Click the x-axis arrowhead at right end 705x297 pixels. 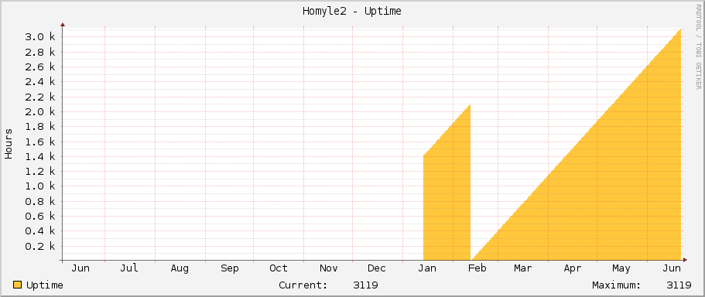click(x=685, y=260)
